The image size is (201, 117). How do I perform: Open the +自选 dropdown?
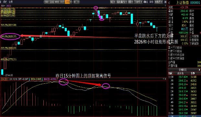pos(159,2)
